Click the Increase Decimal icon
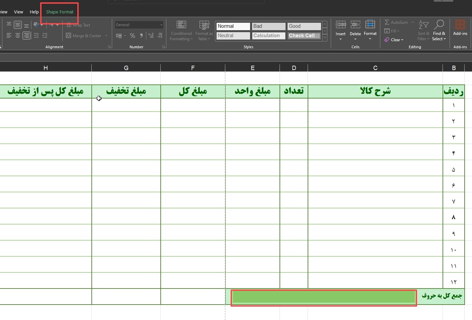This screenshot has width=472, height=320. click(151, 36)
